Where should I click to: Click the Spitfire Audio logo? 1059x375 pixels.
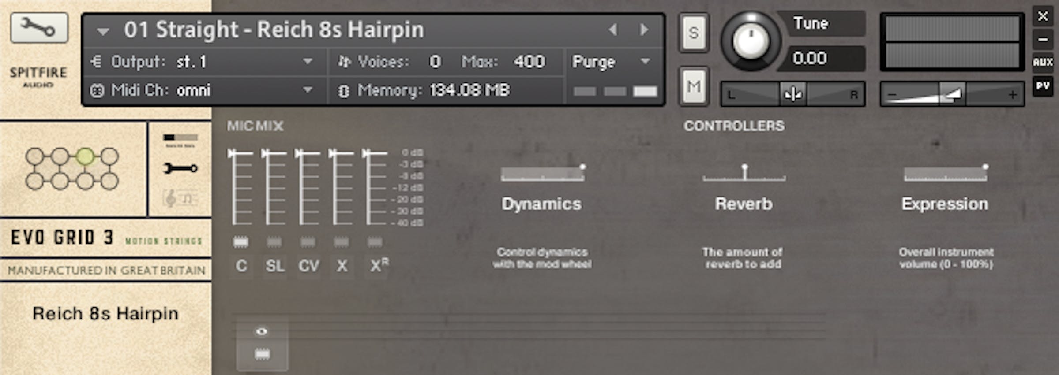[38, 77]
